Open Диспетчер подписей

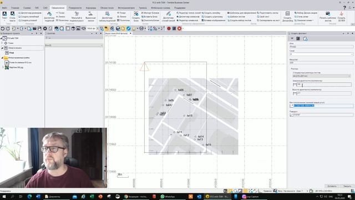point(49,17)
